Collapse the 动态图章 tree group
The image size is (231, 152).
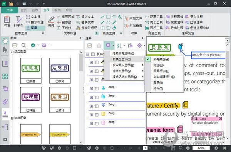(x=12, y=52)
